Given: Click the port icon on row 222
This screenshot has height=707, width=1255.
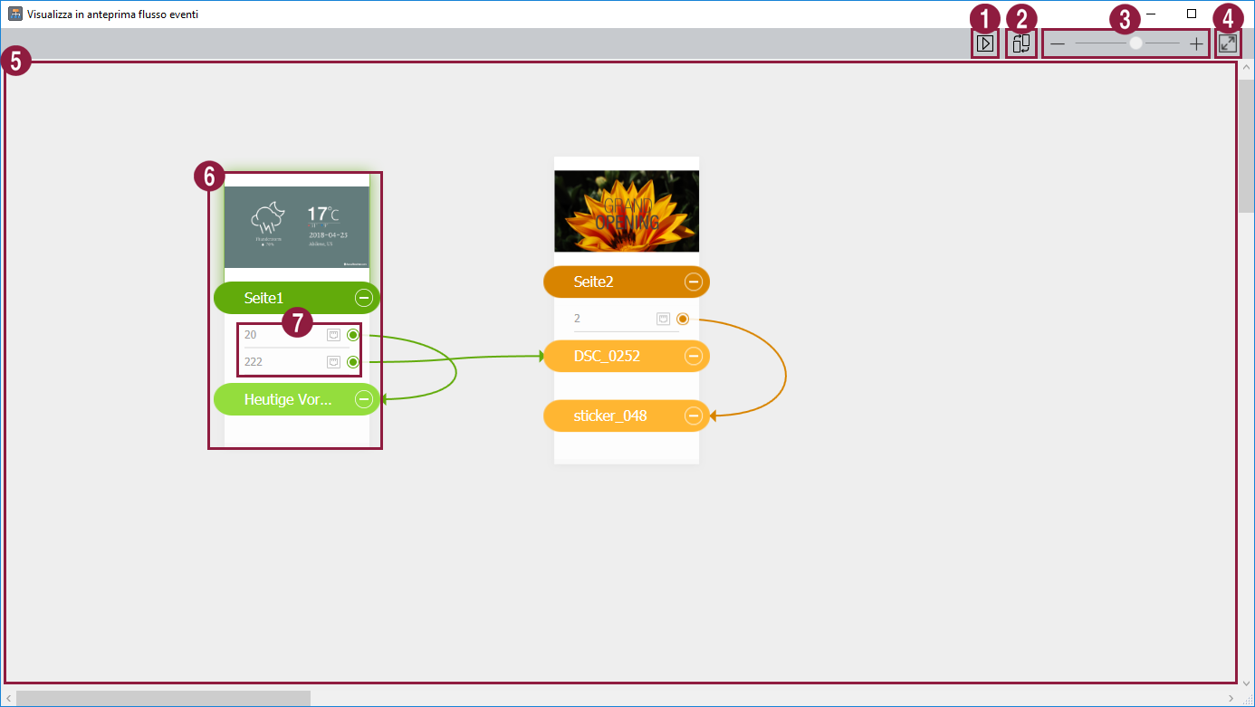Looking at the screenshot, I should point(334,362).
